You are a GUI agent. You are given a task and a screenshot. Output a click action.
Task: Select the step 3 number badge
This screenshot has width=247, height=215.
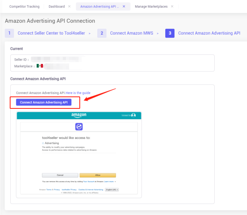tap(170, 33)
